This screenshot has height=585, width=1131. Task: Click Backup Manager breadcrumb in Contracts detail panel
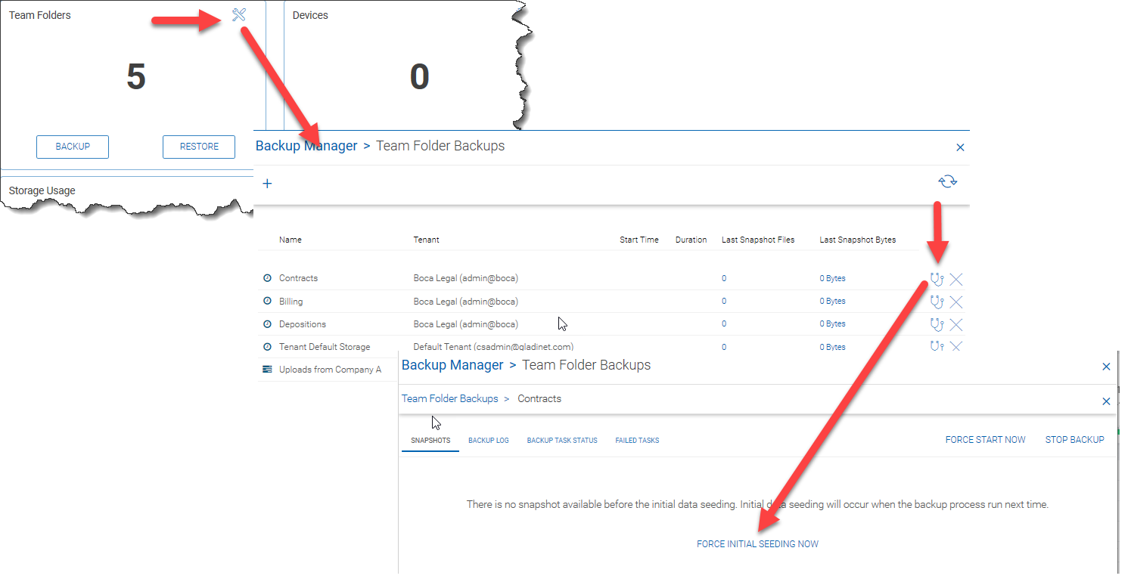(x=452, y=365)
